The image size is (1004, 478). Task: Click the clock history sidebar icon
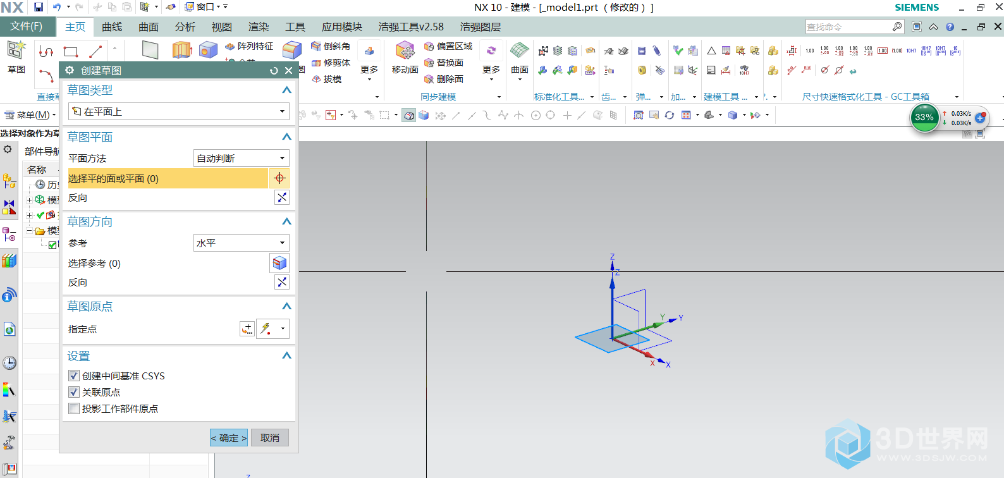pos(9,363)
